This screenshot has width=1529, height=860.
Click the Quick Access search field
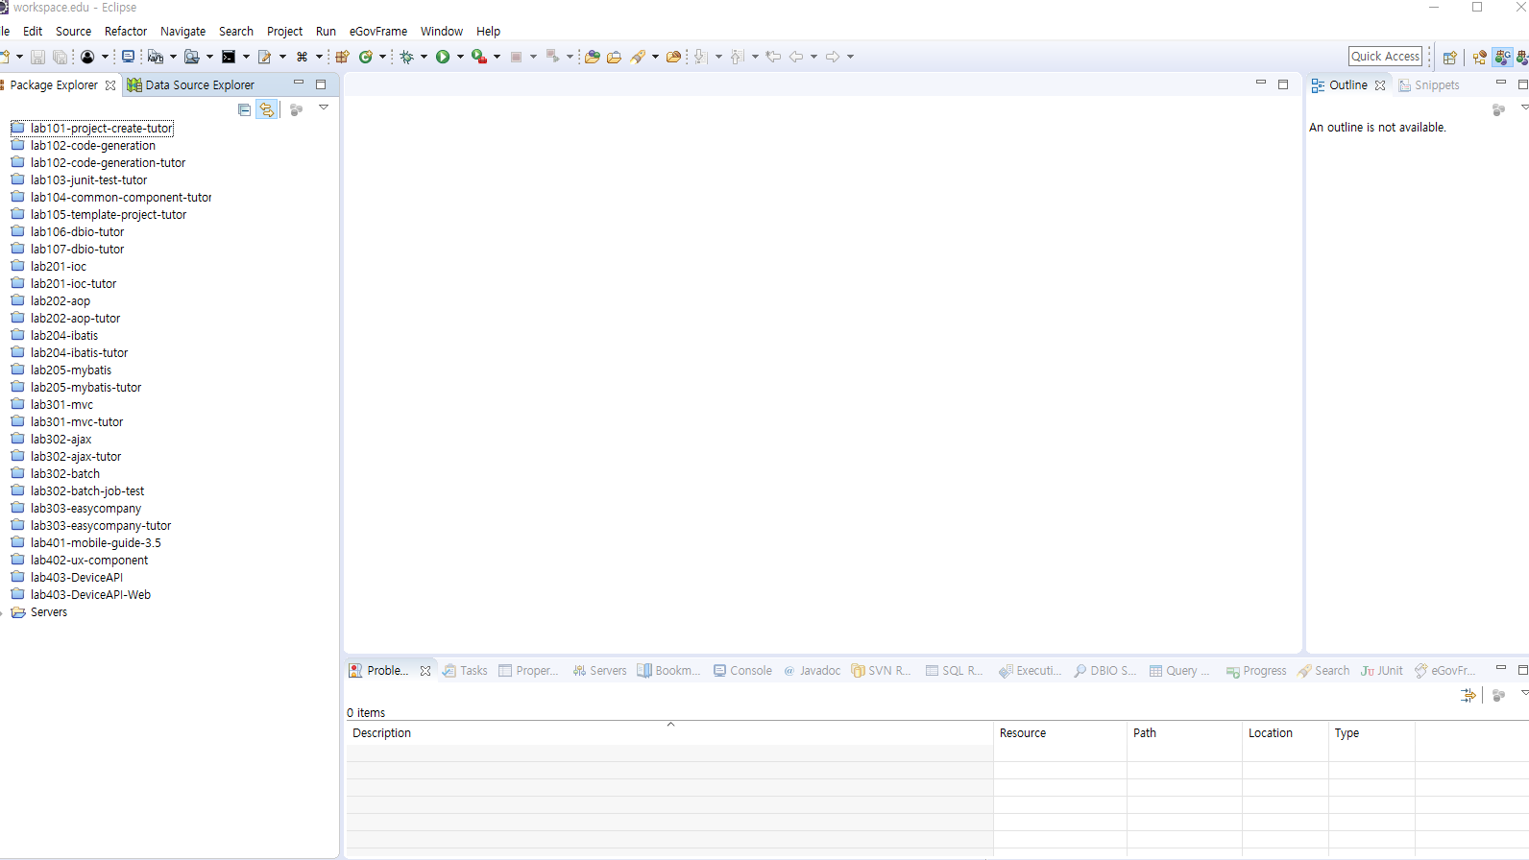pos(1385,57)
